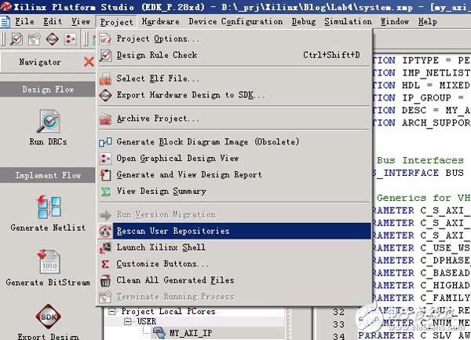471x340 pixels.
Task: Collapse the Project Local PCores tree node
Action: [113, 311]
